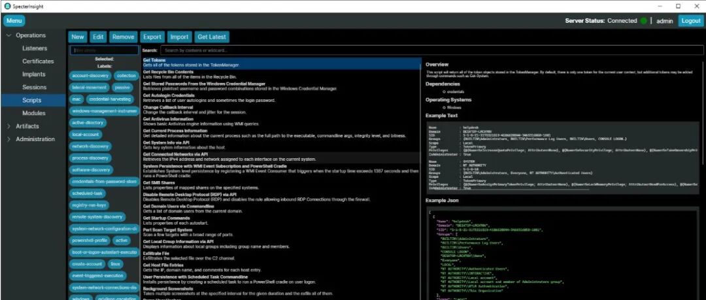Click the admin username
706x300 pixels.
(665, 21)
